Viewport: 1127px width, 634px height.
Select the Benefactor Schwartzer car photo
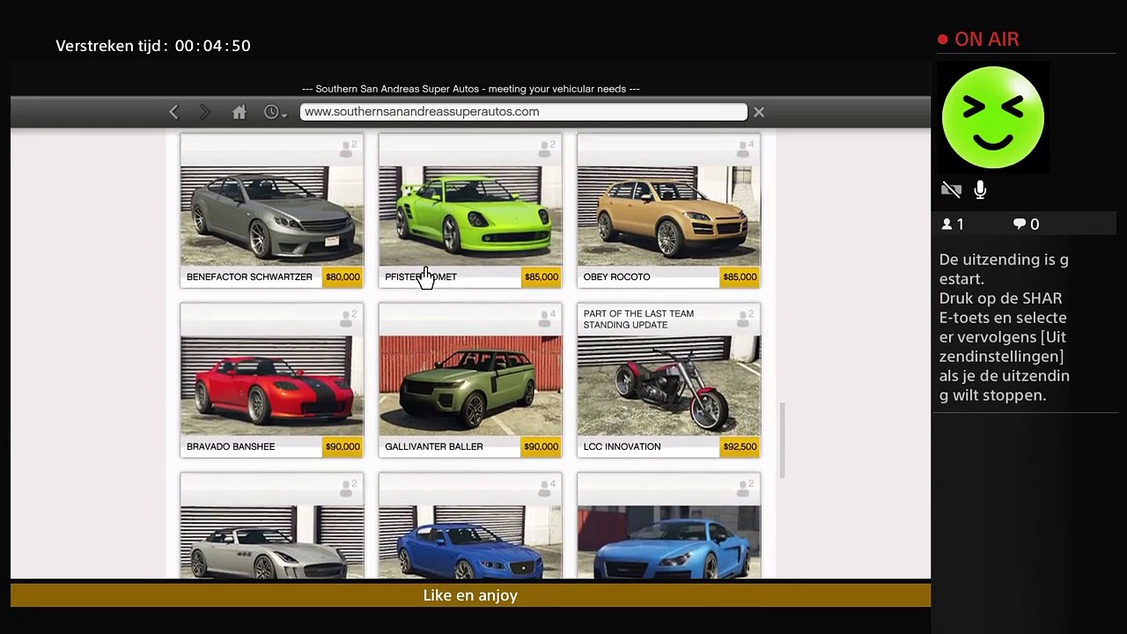pyautogui.click(x=272, y=215)
